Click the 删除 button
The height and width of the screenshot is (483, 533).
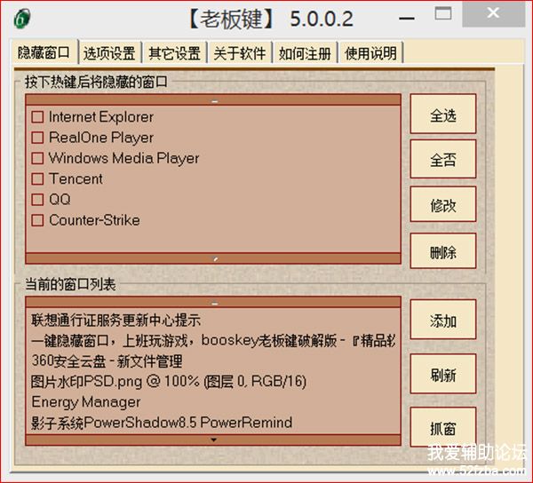(443, 251)
